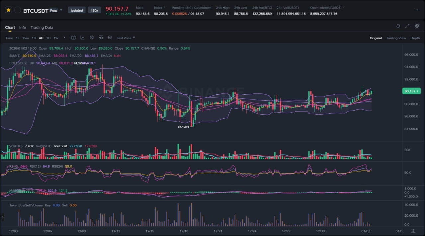Click the Index label in header
425x236 pixels.
point(158,8)
